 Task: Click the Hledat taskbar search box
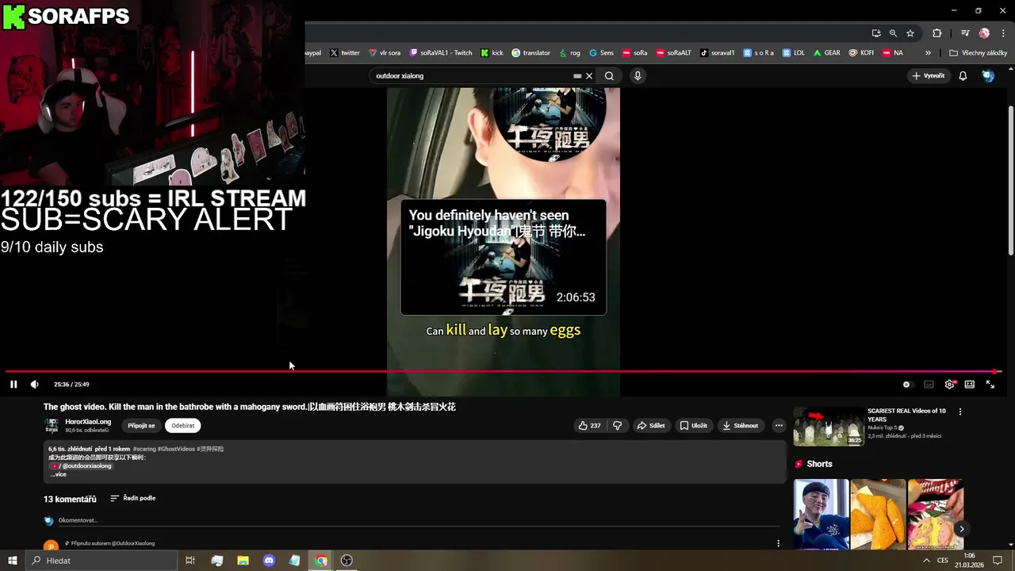pos(101,561)
